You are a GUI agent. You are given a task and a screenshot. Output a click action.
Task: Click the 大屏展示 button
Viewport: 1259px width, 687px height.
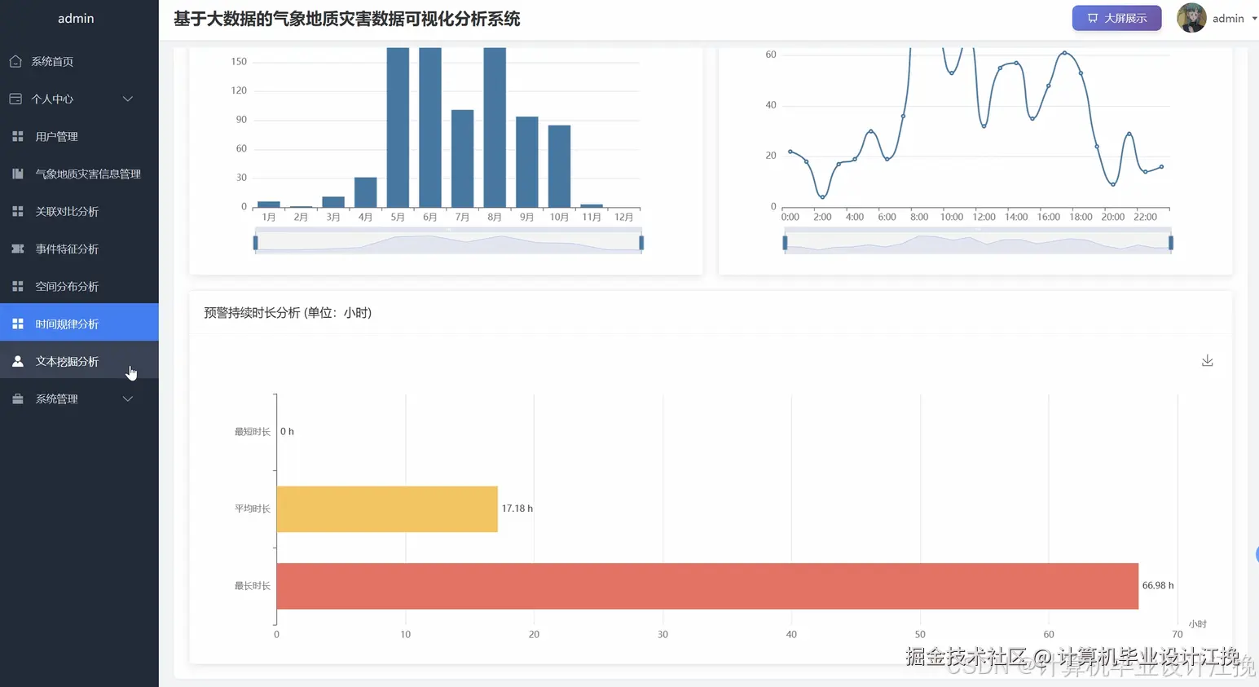pos(1116,18)
